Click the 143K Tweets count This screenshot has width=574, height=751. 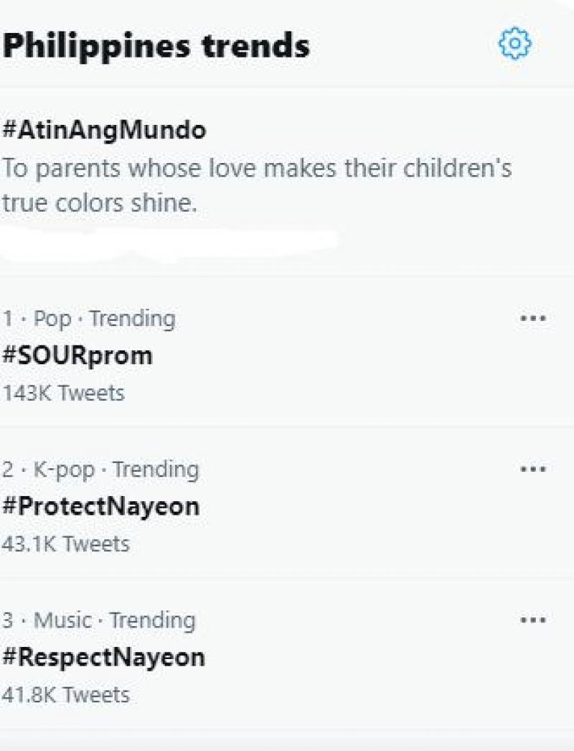(62, 393)
